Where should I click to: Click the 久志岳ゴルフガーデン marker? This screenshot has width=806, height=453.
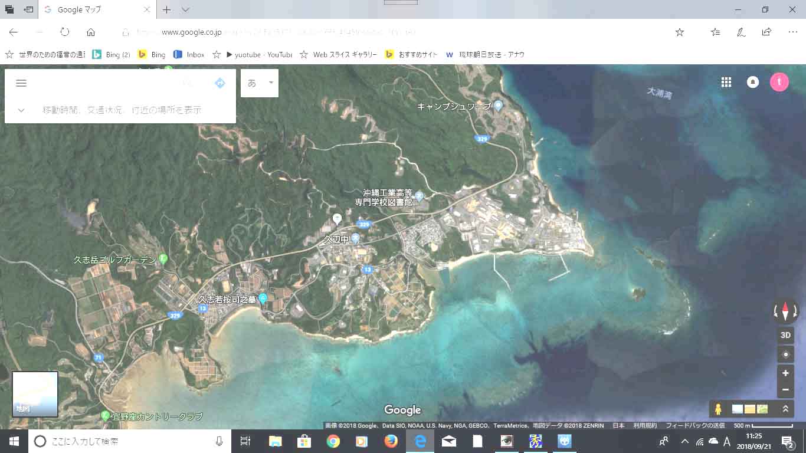tap(164, 259)
